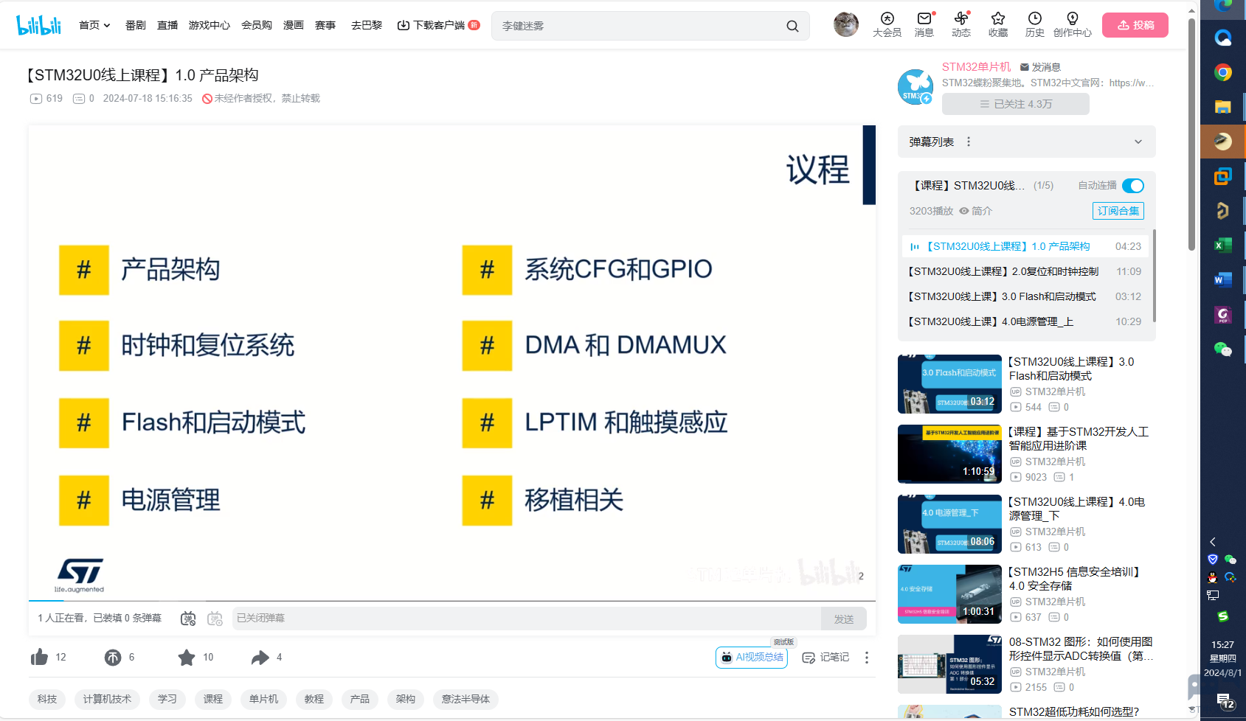Click the AI视频总结 button
Viewport: 1246px width, 721px height.
tap(752, 658)
